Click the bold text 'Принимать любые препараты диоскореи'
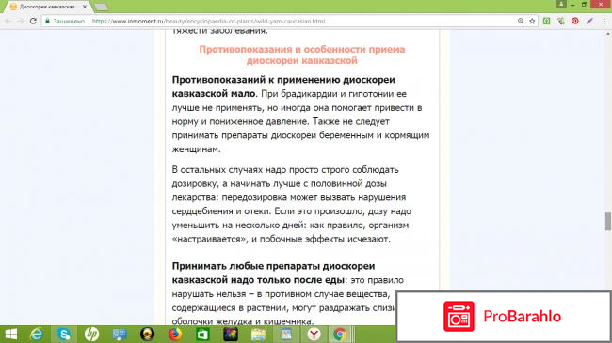This screenshot has height=343, width=612. (x=273, y=266)
